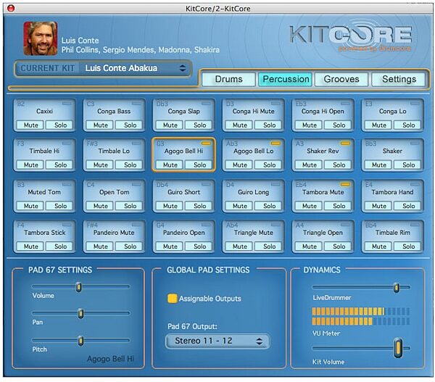The width and height of the screenshot is (435, 382).
Task: Click the Conga Lo pad indicator light
Action: point(415,104)
